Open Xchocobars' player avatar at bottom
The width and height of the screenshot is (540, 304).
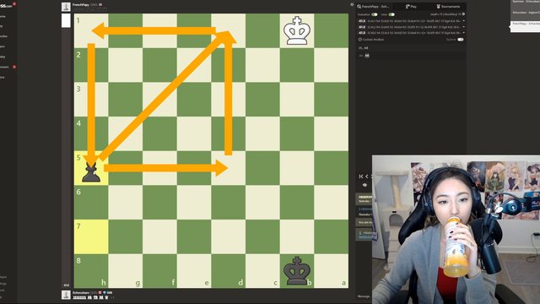click(66, 295)
